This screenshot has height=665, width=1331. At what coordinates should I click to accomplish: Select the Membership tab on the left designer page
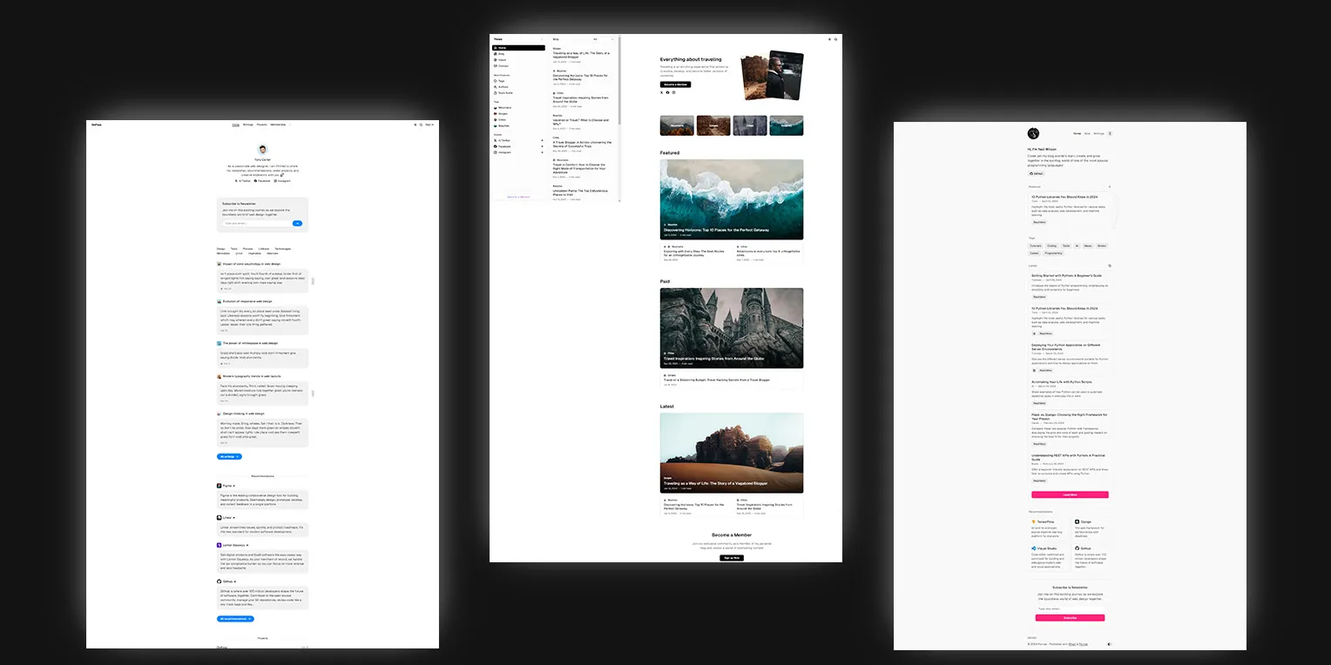pyautogui.click(x=278, y=124)
